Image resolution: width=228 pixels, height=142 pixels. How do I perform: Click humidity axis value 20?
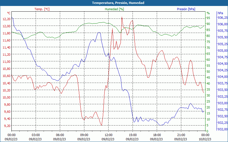click(208, 107)
